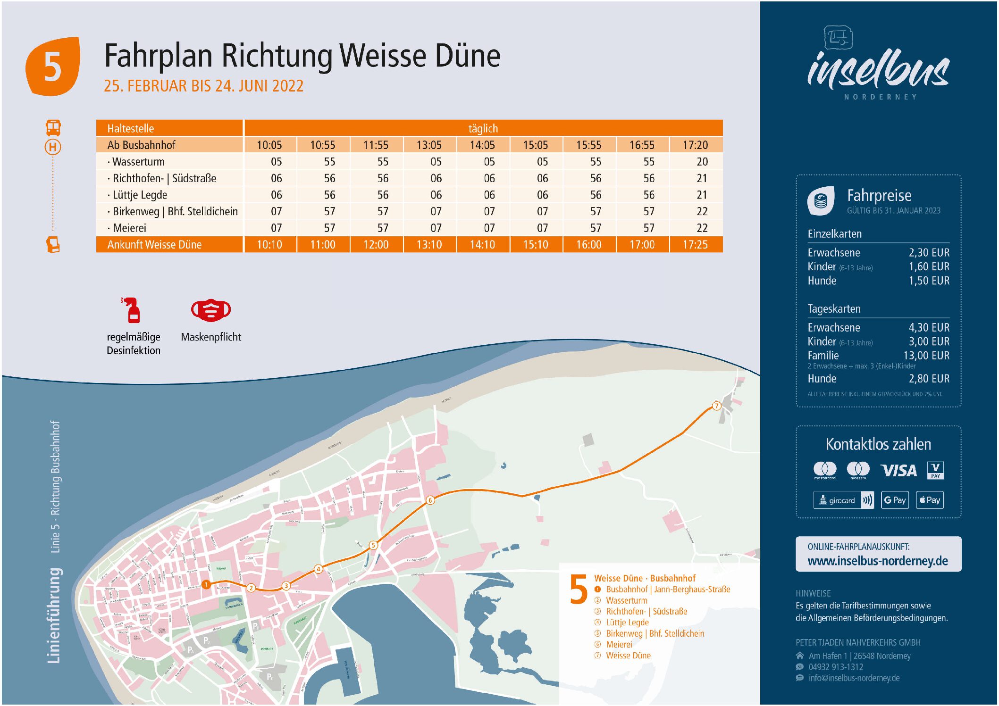Click the phone number 04932 913-1312
This screenshot has width=999, height=706.
(x=836, y=667)
